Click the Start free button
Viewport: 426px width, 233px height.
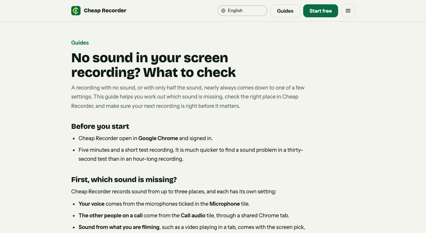coord(320,11)
